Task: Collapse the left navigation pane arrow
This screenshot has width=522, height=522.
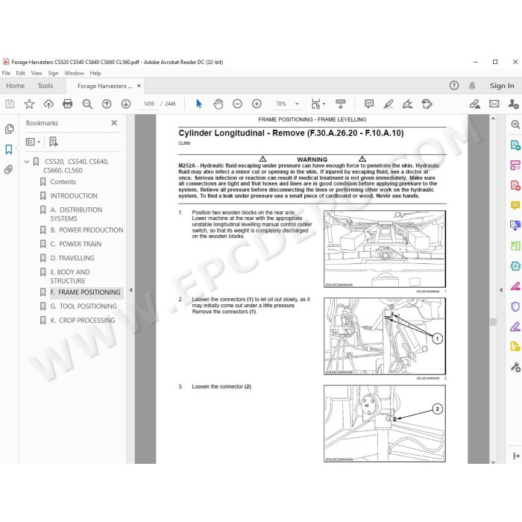Action: 130,290
